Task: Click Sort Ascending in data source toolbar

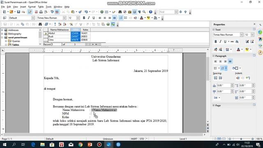Action: click(x=60, y=24)
